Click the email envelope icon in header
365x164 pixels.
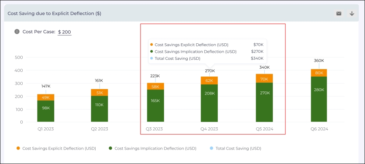339,14
